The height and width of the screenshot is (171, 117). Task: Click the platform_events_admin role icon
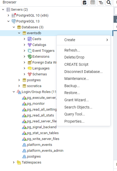[24, 151]
